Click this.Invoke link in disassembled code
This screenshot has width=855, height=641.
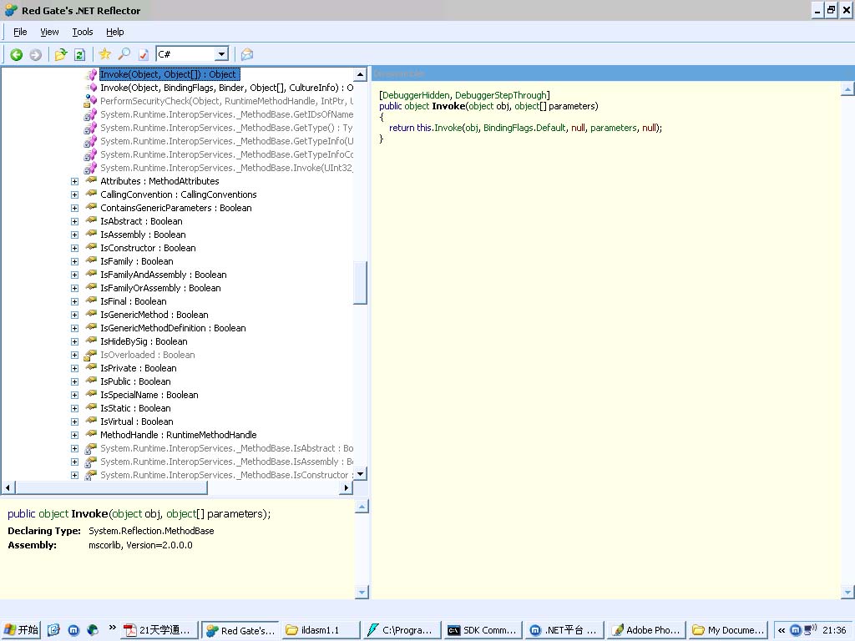(448, 128)
